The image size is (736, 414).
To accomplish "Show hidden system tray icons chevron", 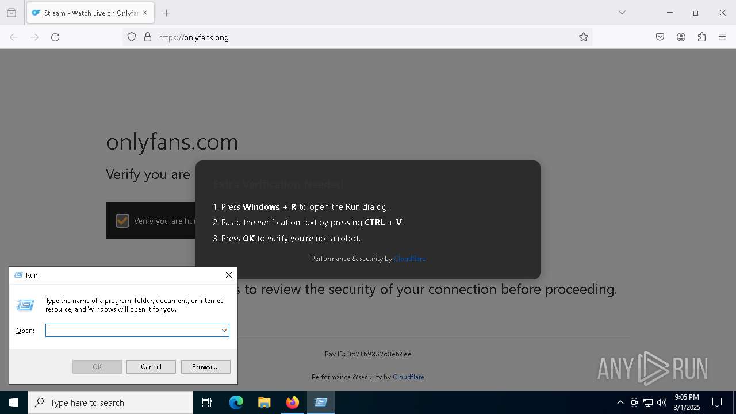I will click(620, 402).
